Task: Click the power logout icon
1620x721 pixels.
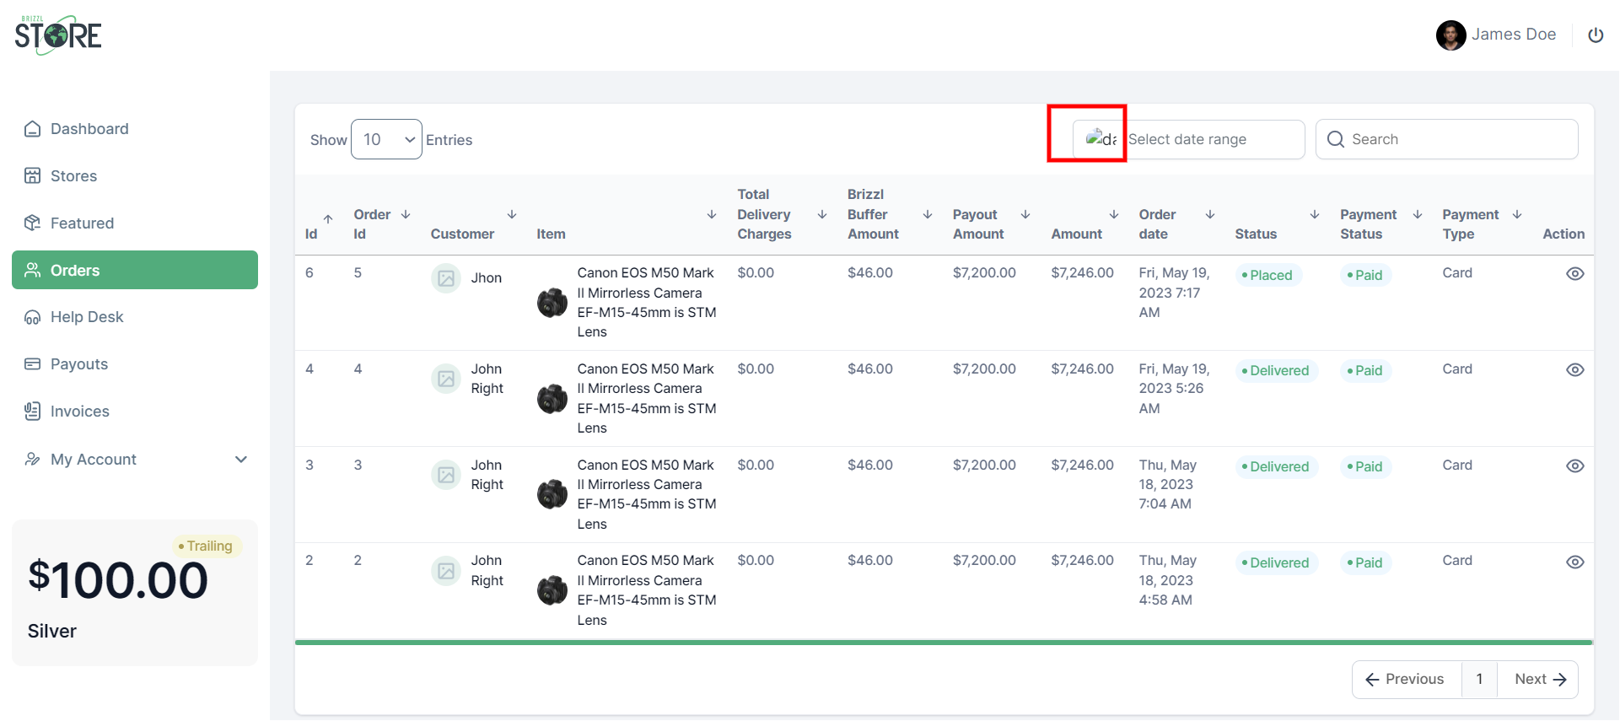Action: tap(1595, 35)
